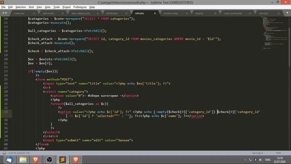291x164 pixels.
Task: Click the Sublime Text taskbar icon
Action: (63, 159)
